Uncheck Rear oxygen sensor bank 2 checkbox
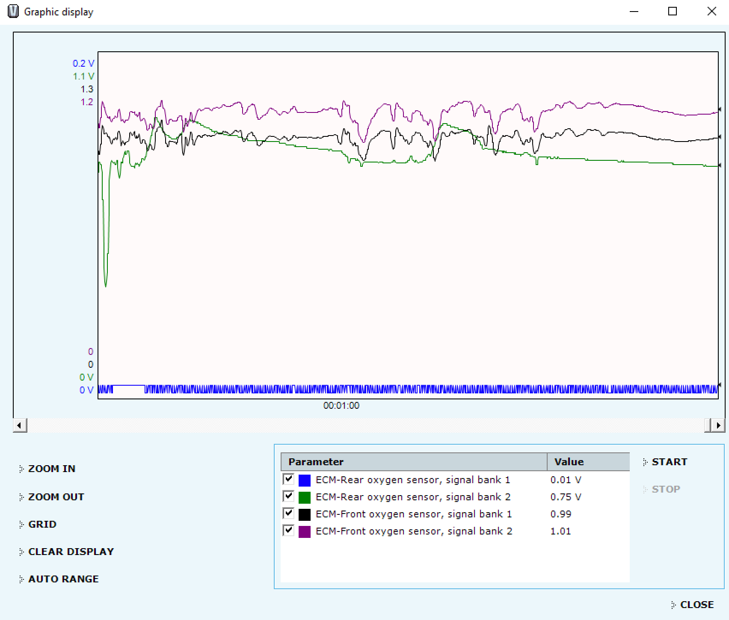The width and height of the screenshot is (729, 620). pyautogui.click(x=288, y=496)
